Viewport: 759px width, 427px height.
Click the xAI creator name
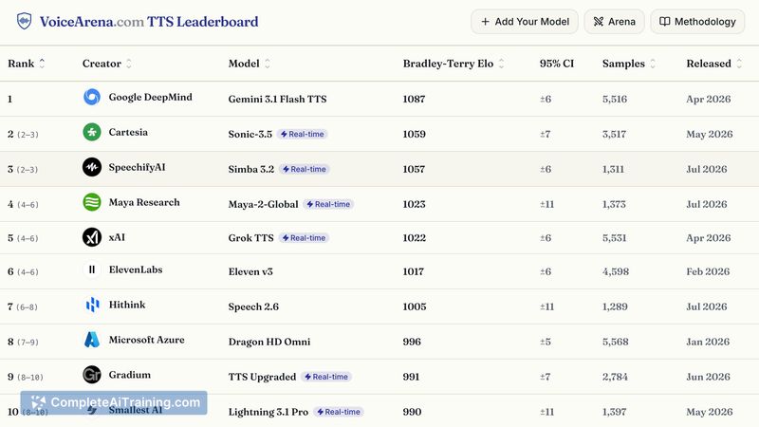[x=117, y=237]
